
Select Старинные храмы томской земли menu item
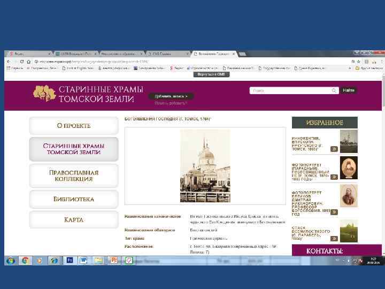(74, 149)
